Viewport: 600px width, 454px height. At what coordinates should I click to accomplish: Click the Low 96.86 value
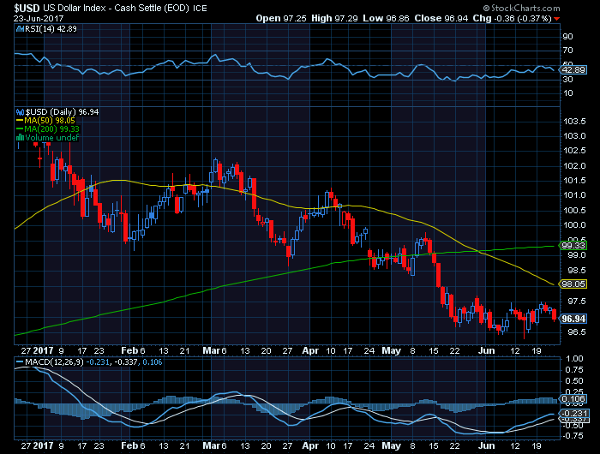[386, 18]
